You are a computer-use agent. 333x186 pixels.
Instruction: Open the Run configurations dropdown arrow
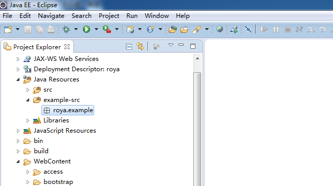coord(96,29)
